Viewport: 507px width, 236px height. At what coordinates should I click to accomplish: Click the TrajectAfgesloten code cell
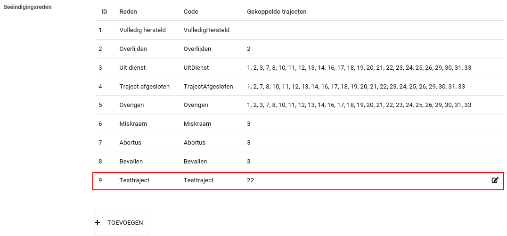pyautogui.click(x=208, y=86)
